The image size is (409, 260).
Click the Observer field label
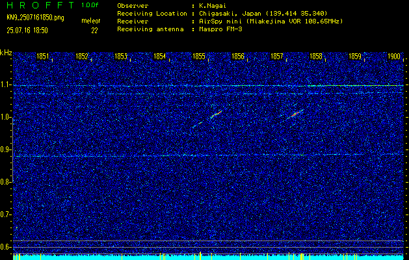point(133,6)
